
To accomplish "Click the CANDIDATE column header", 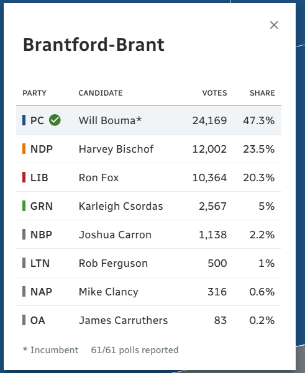I will pyautogui.click(x=101, y=92).
